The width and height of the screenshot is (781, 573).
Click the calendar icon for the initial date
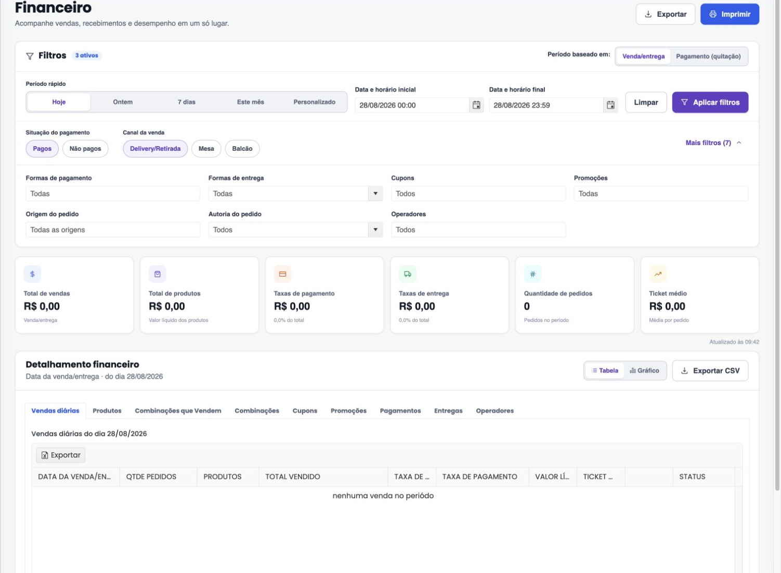point(476,105)
